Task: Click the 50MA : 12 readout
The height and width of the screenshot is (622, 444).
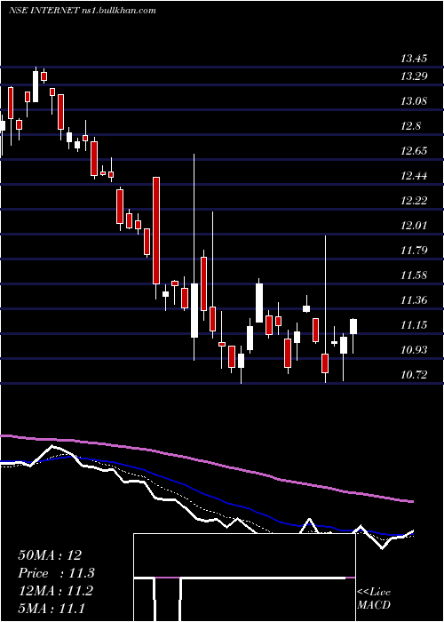Action: [50, 555]
